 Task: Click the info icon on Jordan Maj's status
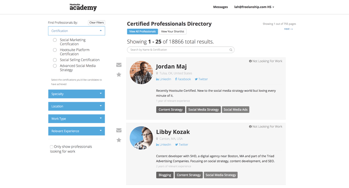pos(250,61)
